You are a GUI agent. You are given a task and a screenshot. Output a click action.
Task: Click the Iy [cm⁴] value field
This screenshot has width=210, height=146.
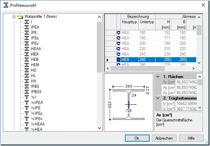pos(186,104)
